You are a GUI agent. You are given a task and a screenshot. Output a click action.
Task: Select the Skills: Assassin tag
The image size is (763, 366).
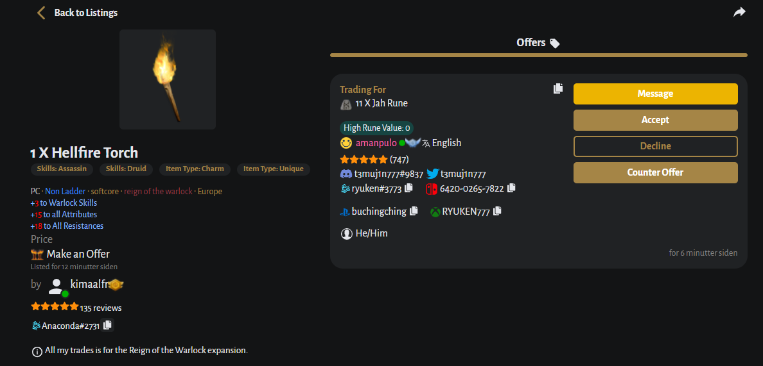click(62, 169)
